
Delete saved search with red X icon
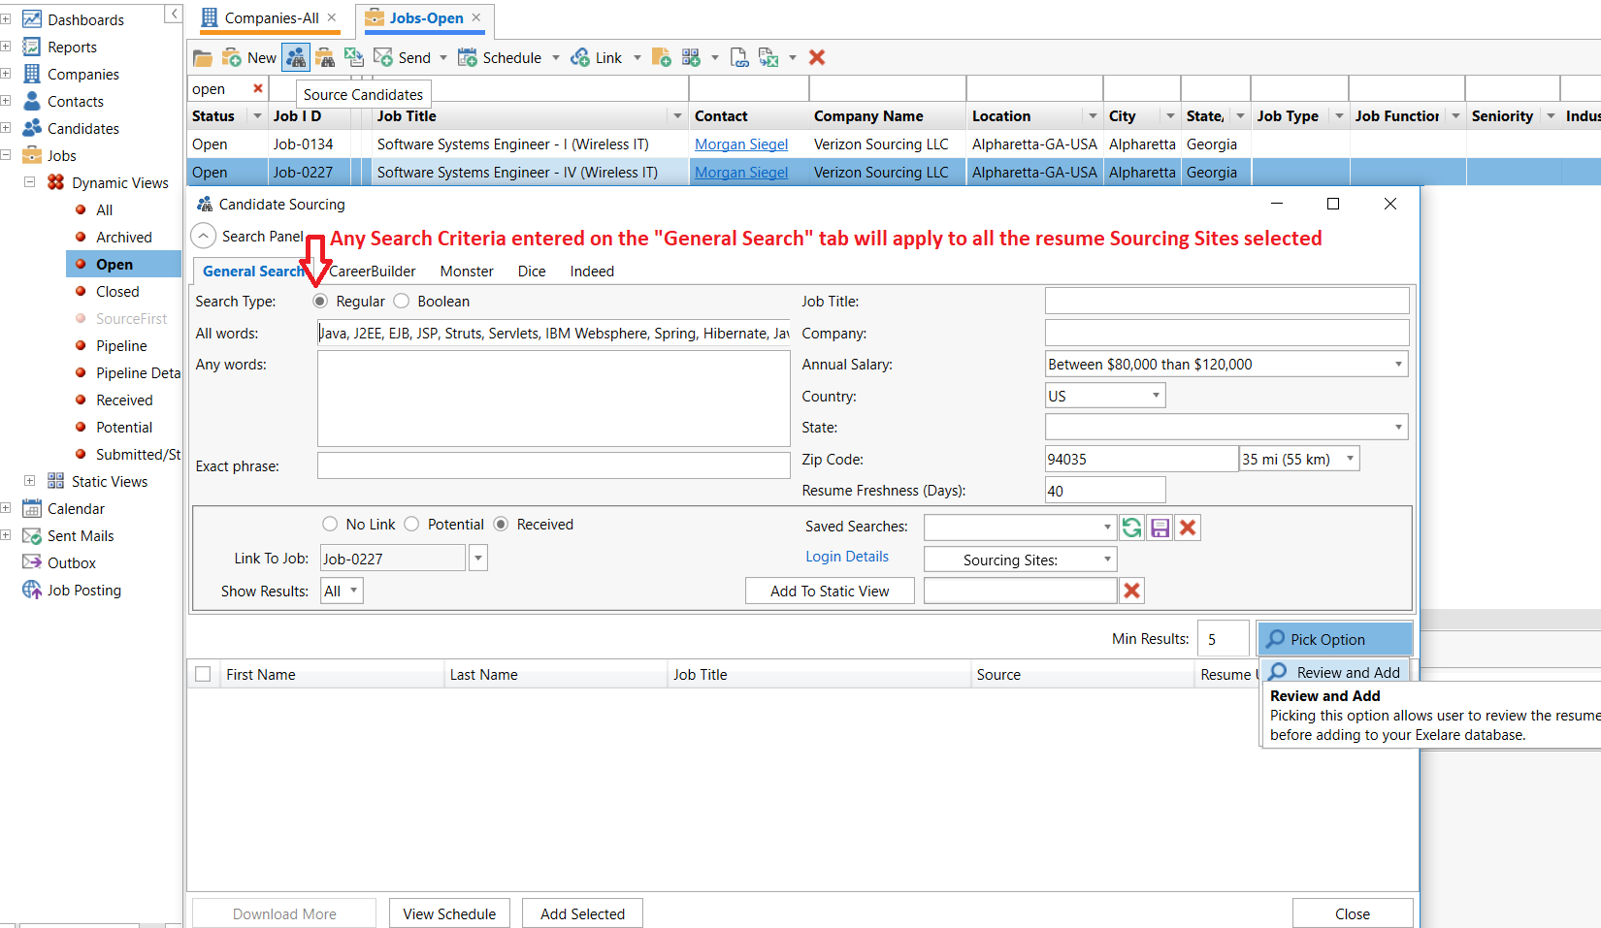[x=1188, y=528]
